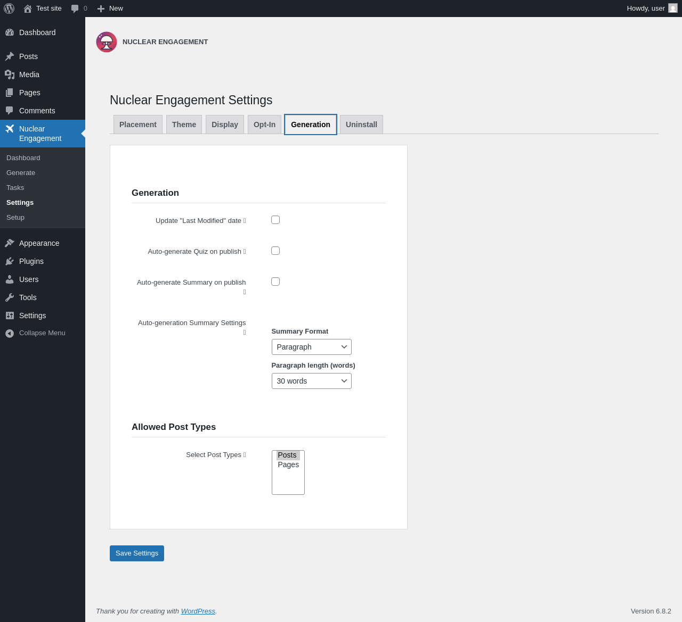
Task: Click help icon under Auto-generation Summary Settings
Action: (245, 333)
